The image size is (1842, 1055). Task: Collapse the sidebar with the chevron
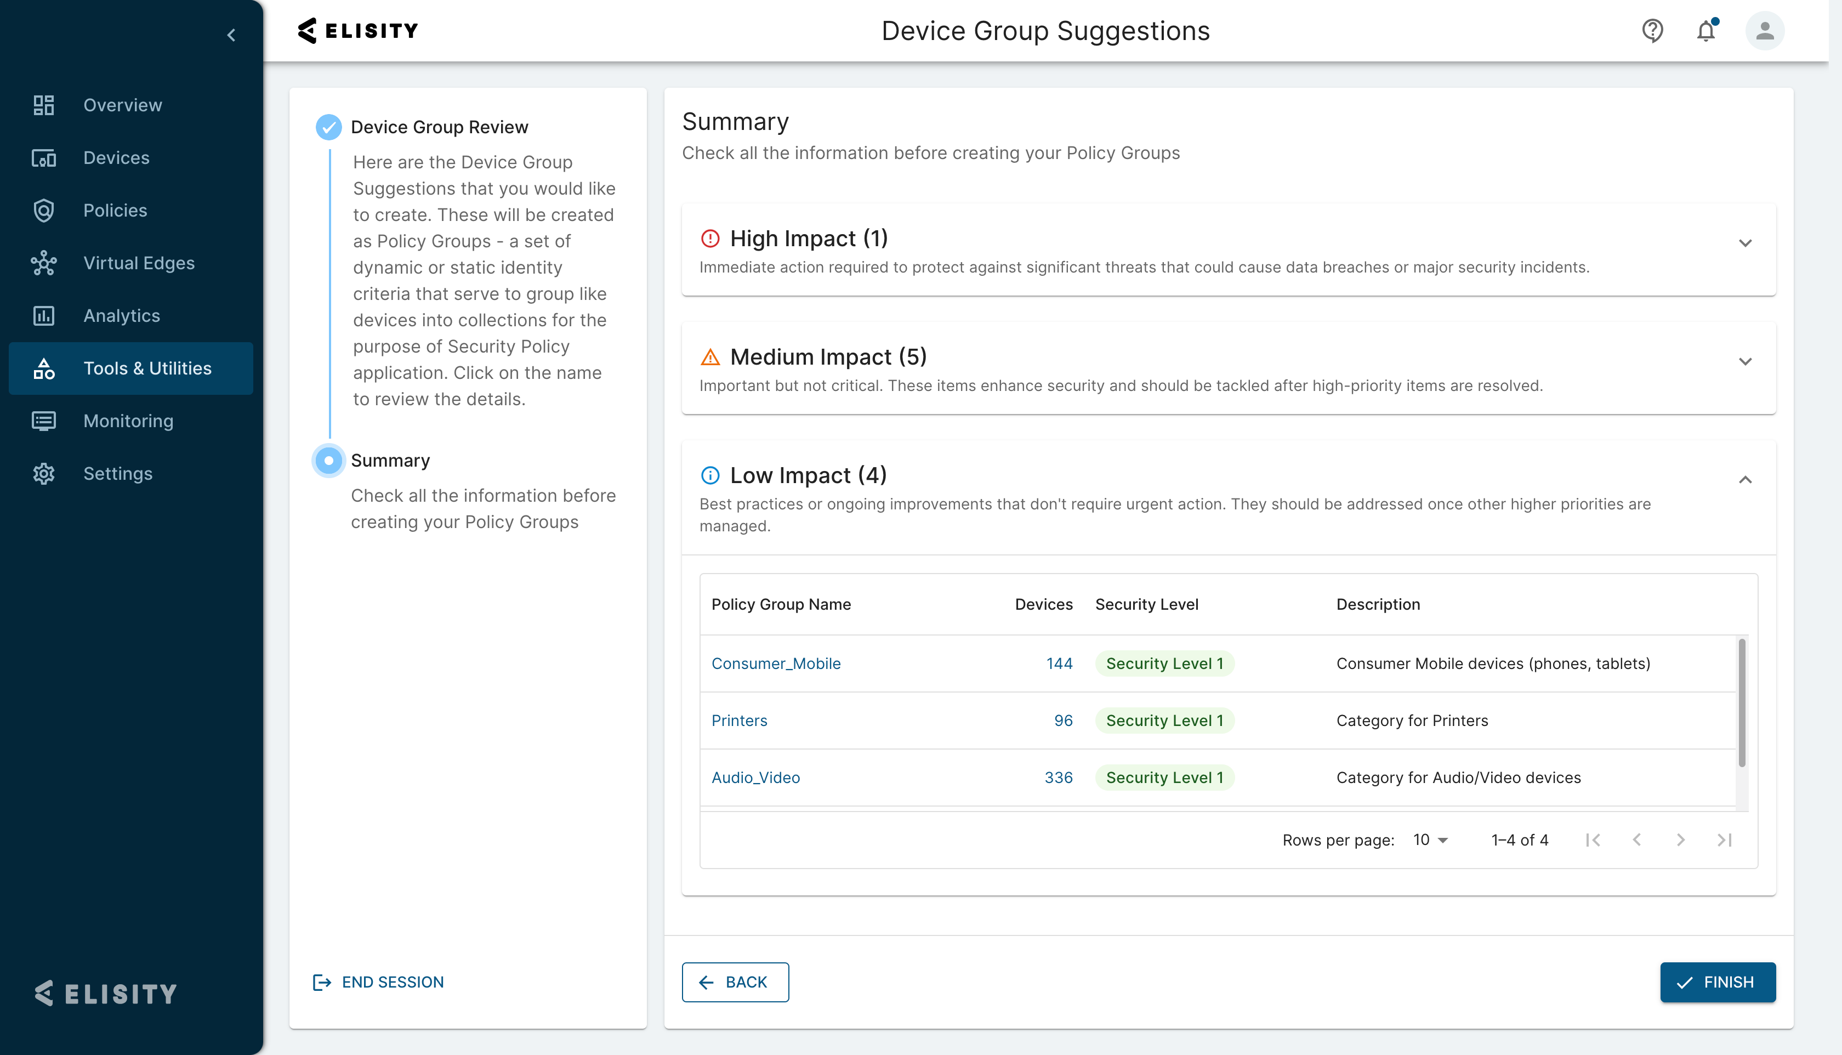(x=231, y=35)
